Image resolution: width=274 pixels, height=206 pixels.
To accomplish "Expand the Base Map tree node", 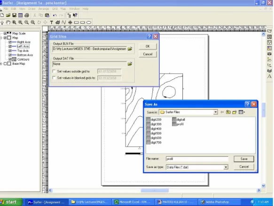I will 1,64.
